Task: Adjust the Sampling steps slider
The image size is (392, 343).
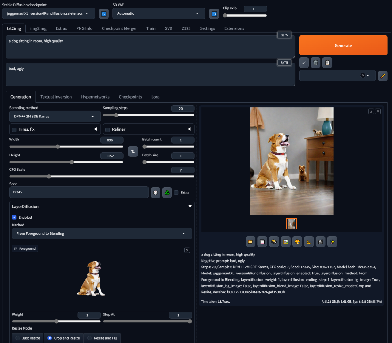Action: tap(149, 115)
